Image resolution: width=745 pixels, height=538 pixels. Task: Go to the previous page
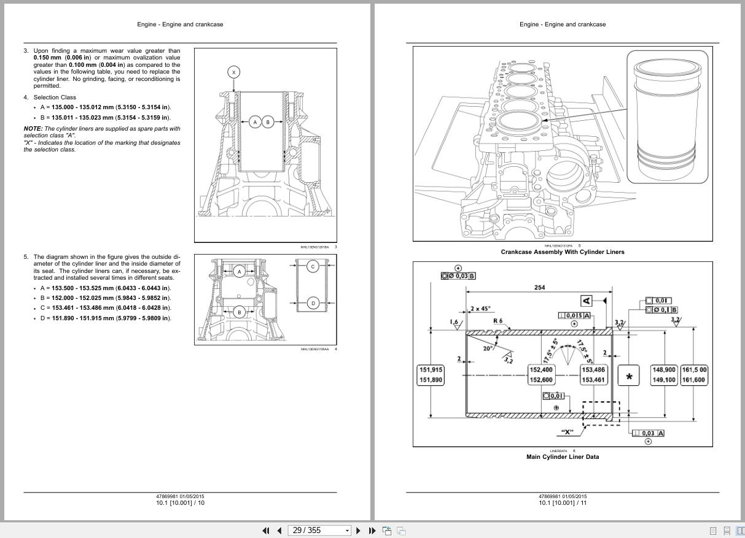pos(279,531)
